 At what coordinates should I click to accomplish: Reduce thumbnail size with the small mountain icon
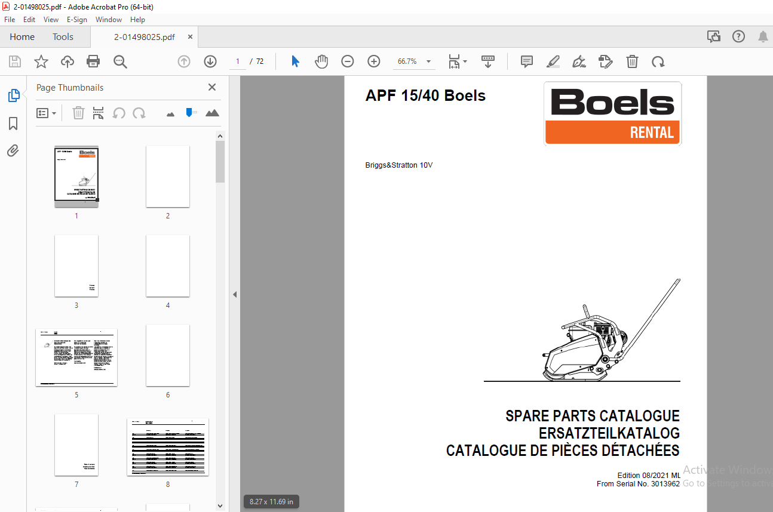[170, 113]
